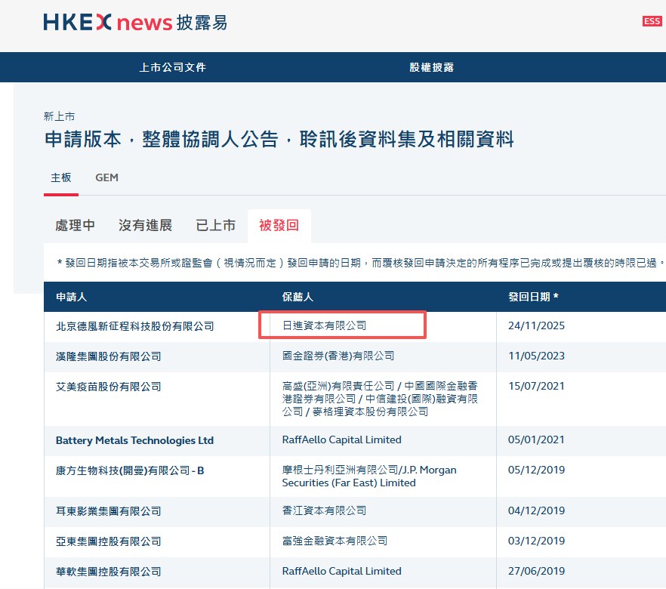
Task: Select the 被發回 tab
Action: (279, 225)
